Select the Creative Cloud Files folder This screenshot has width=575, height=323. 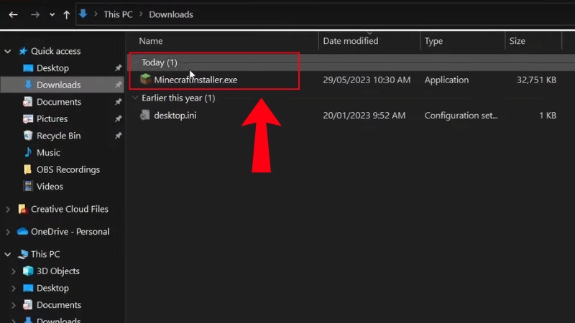click(69, 209)
